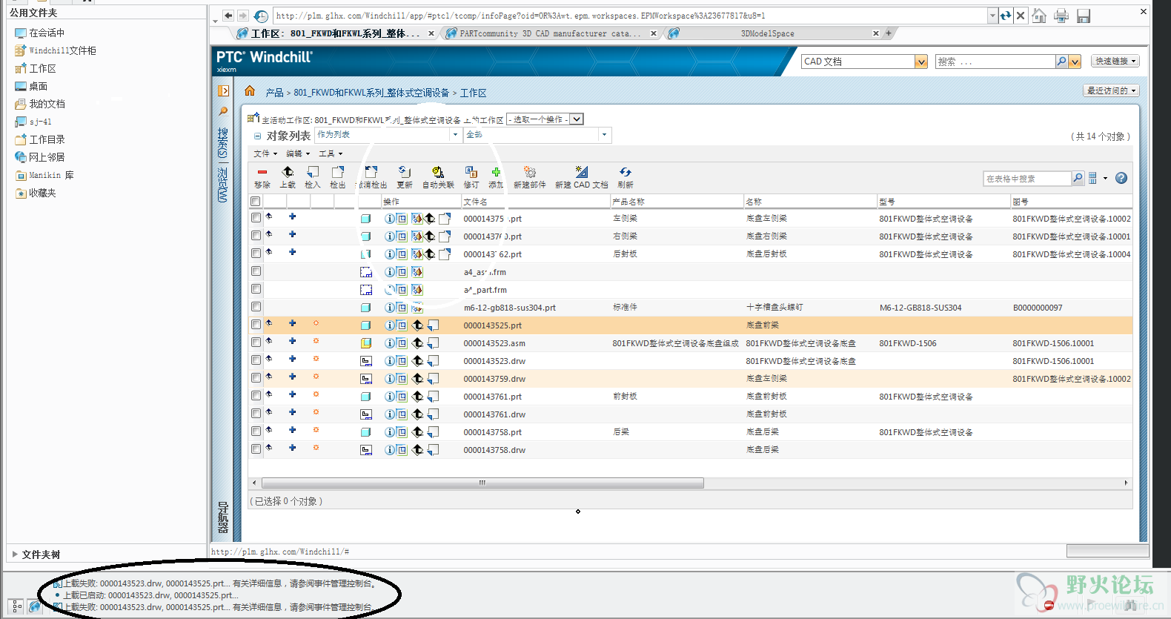The height and width of the screenshot is (619, 1171).
Task: Click the 801_FKWD和FKWL系列 breadcrumb link
Action: [371, 93]
